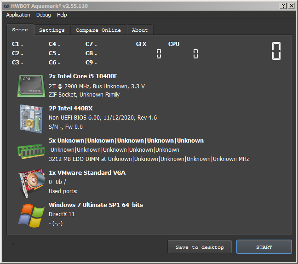The height and width of the screenshot is (264, 298).
Task: Click the Non-UEFI BIOS 6.00 line
Action: coord(103,118)
